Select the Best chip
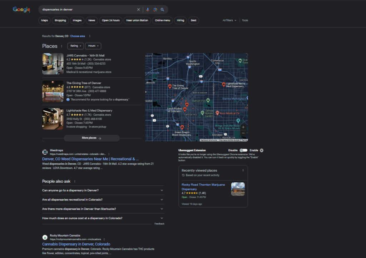 point(193,20)
